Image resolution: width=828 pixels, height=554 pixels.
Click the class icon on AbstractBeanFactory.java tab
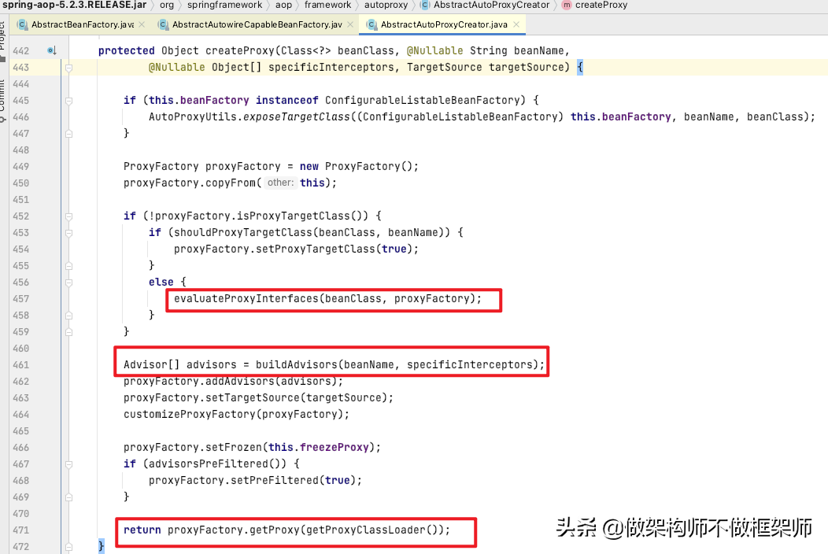point(22,25)
